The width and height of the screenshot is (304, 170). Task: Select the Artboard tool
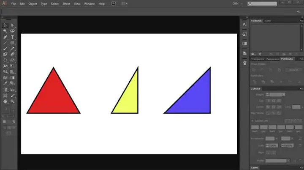tap(5, 96)
